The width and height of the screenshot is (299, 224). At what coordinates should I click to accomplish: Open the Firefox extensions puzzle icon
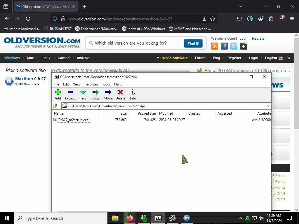click(271, 19)
